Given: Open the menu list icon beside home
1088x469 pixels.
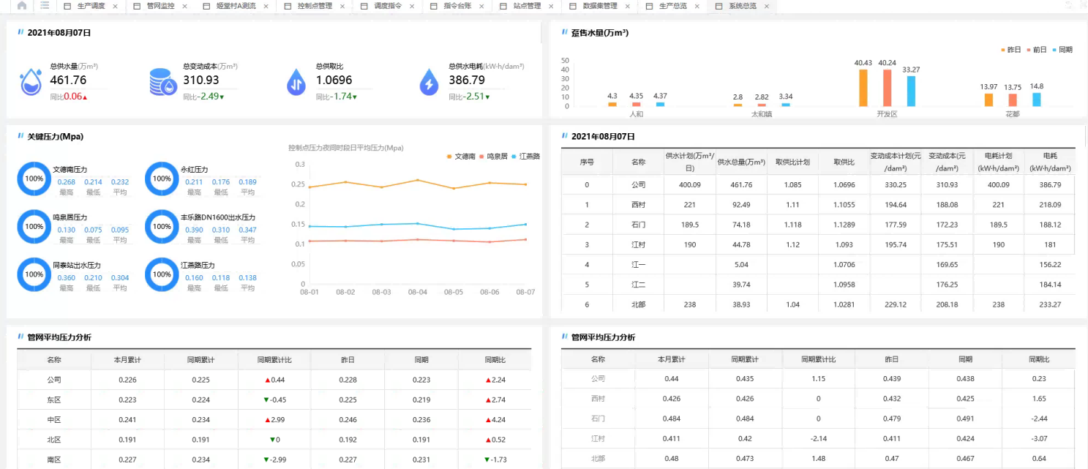Looking at the screenshot, I should 45,6.
